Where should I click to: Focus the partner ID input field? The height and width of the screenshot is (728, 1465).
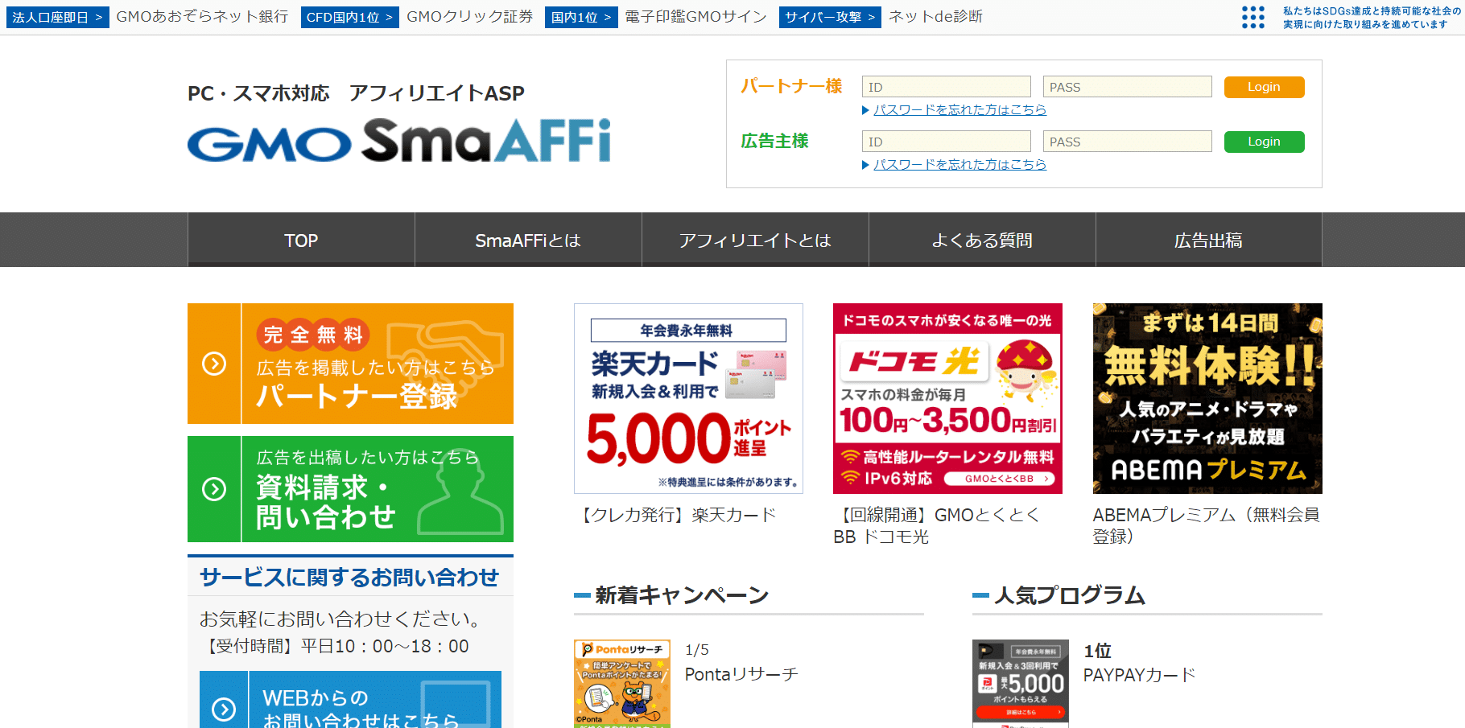(947, 87)
